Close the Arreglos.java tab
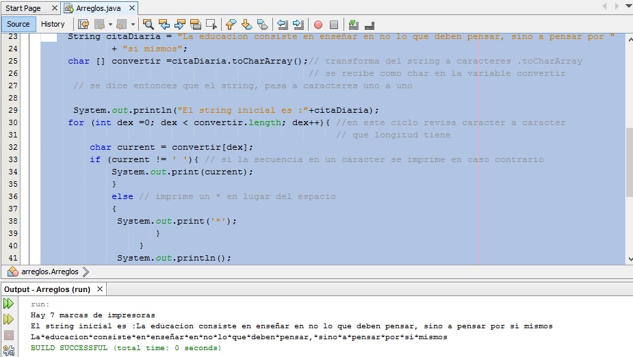This screenshot has width=633, height=357. pos(132,8)
